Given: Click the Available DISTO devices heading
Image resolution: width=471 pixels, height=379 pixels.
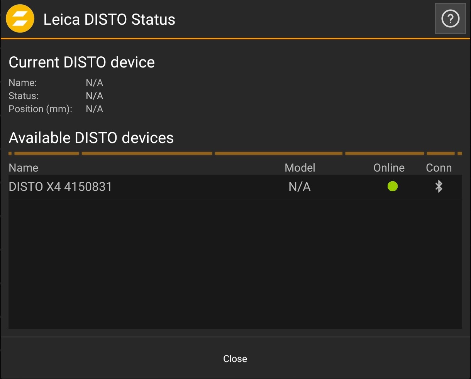Looking at the screenshot, I should pos(91,138).
